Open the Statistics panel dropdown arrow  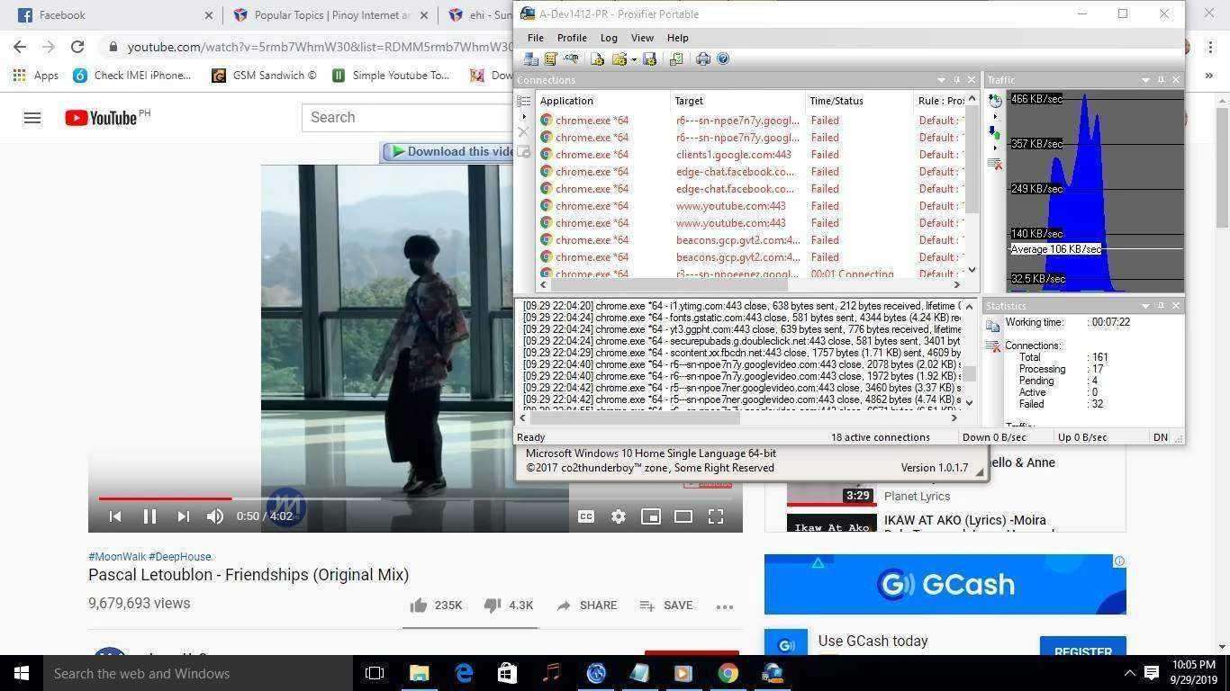(1145, 306)
